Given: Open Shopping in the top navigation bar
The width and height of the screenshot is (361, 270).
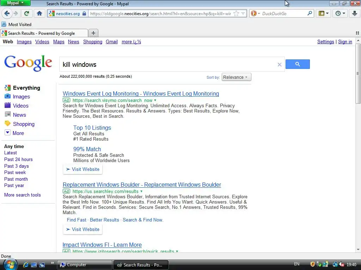Looking at the screenshot, I should coord(93,41).
